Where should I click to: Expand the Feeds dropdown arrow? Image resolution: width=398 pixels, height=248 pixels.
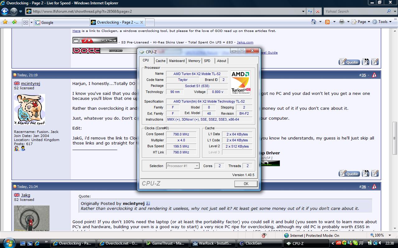tap(334, 22)
